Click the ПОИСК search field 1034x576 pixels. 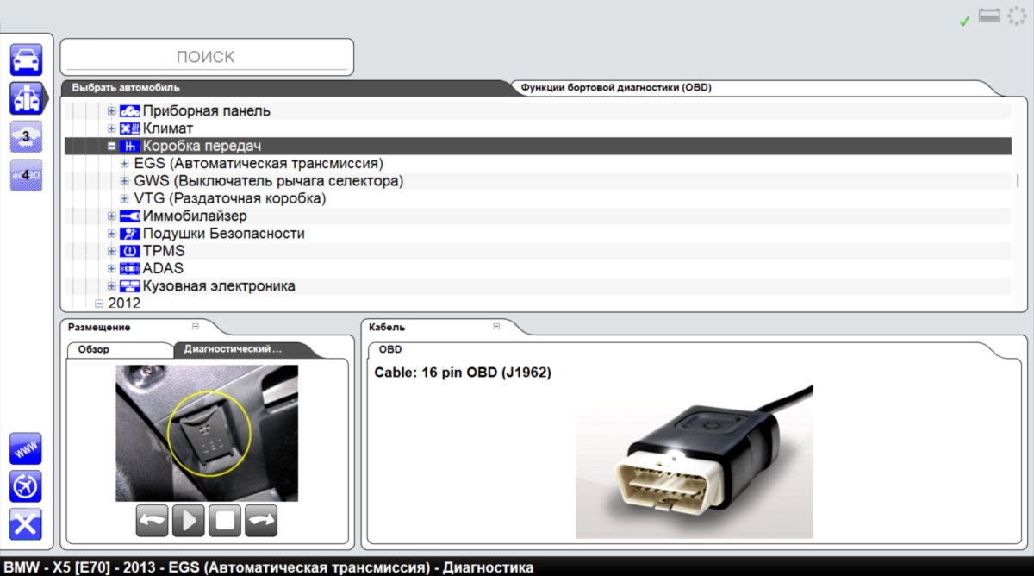coord(206,57)
